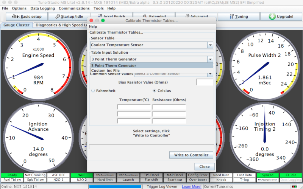Image resolution: width=303 pixels, height=189 pixels.
Task: Click the third Temperature input field
Action: [x=134, y=121]
